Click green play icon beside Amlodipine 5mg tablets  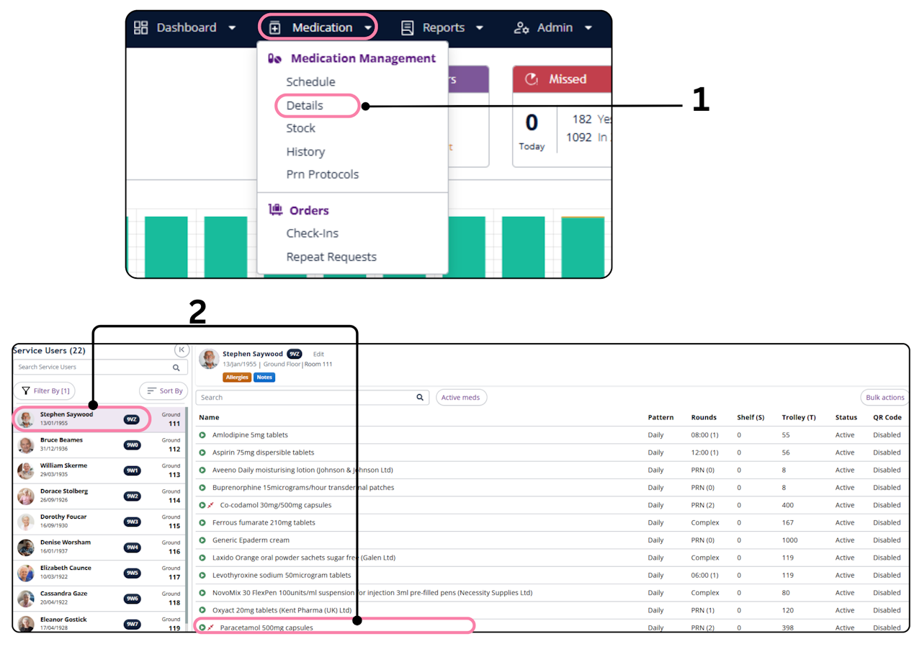tap(202, 435)
